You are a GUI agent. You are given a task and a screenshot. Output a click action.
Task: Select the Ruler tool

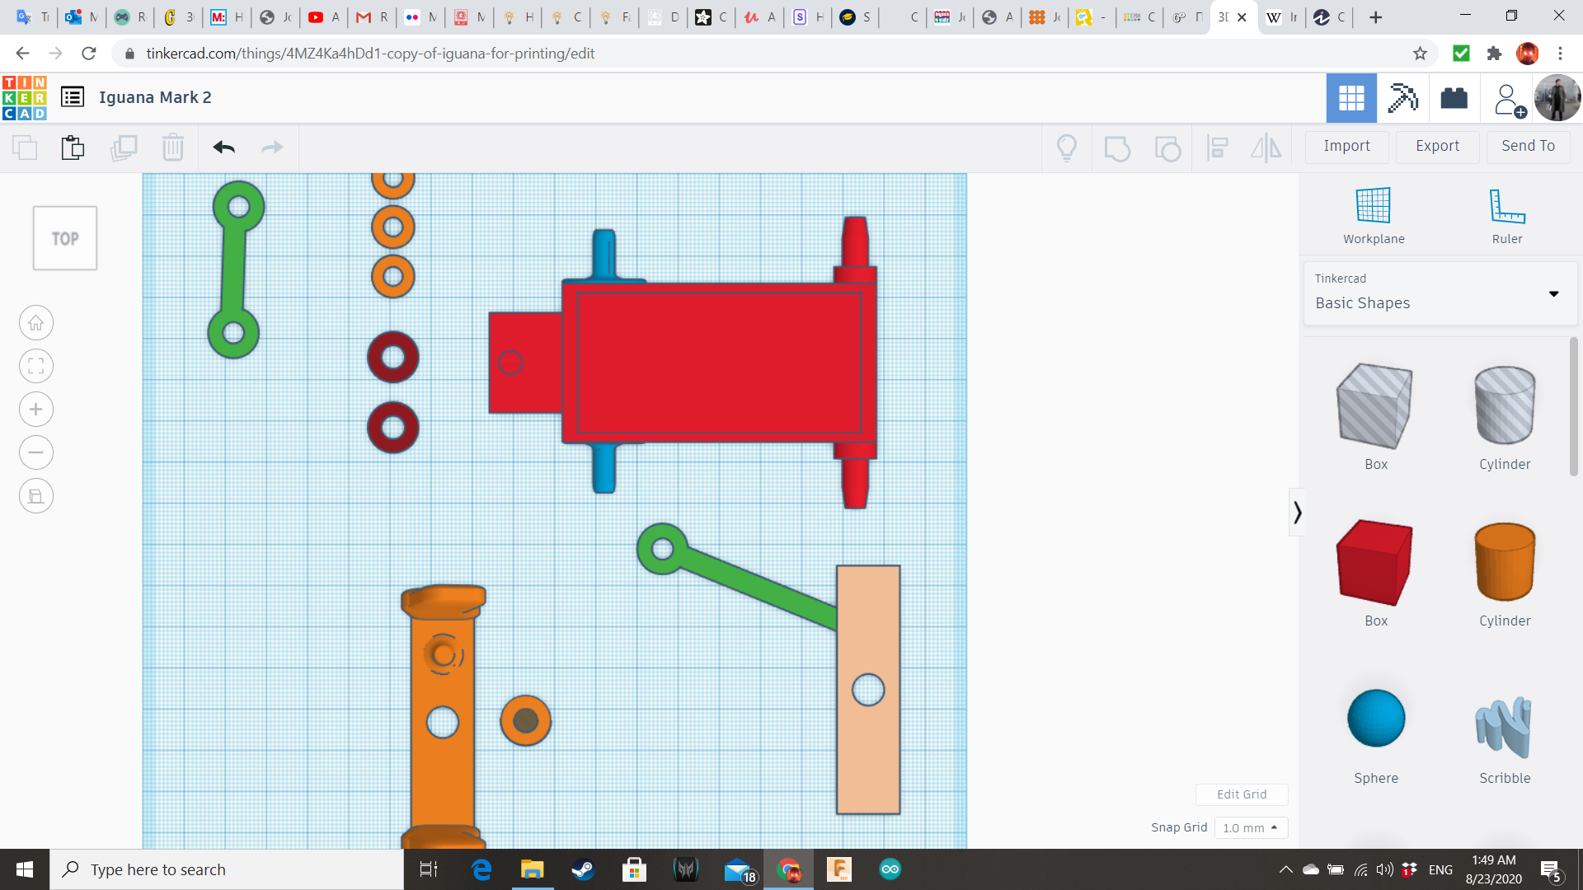(x=1506, y=216)
